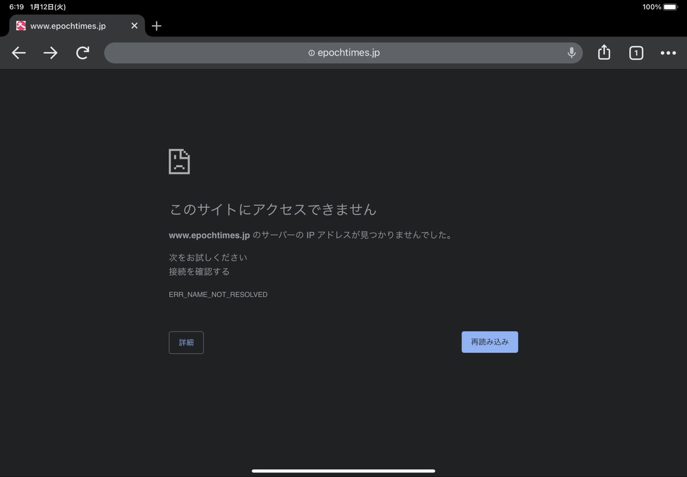Open the three-dot browser menu
This screenshot has height=477, width=687.
(x=668, y=53)
